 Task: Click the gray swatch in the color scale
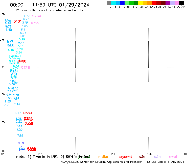109,3
